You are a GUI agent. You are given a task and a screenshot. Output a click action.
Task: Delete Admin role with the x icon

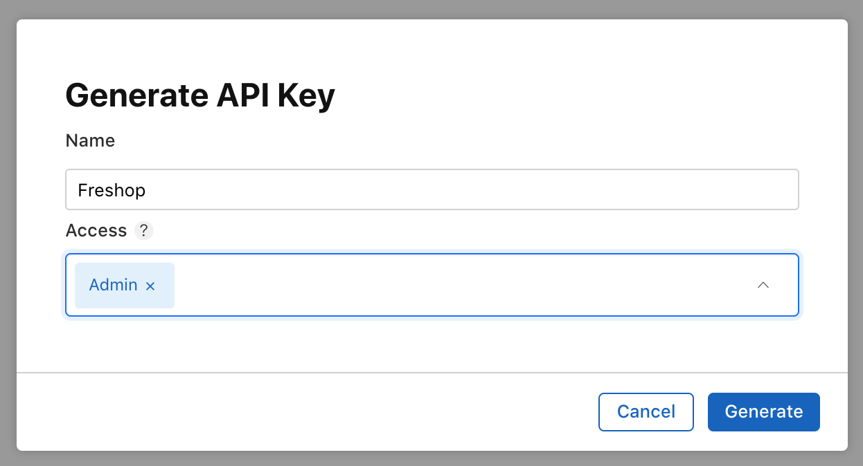(150, 286)
